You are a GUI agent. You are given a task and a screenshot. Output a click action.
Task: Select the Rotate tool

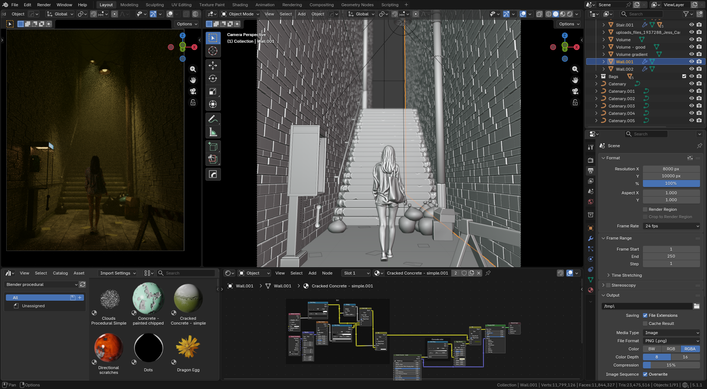point(213,78)
